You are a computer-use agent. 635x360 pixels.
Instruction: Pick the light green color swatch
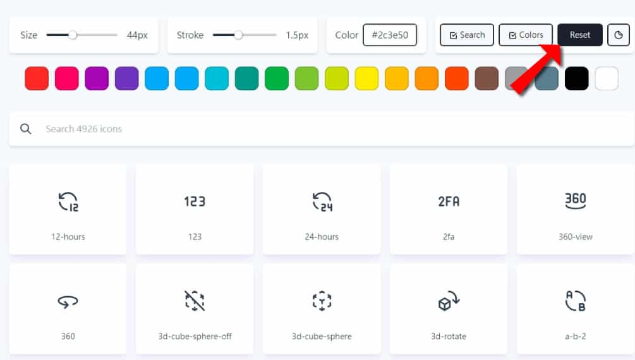pos(306,78)
